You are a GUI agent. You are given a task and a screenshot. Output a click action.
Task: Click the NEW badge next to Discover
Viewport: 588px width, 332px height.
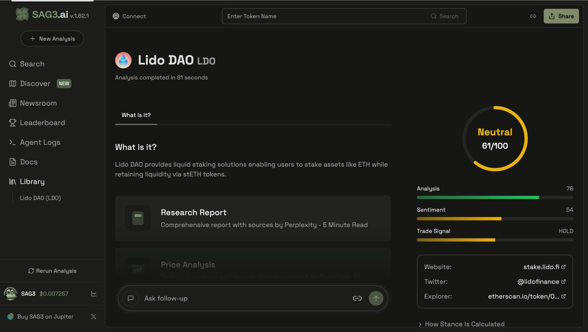(x=64, y=83)
